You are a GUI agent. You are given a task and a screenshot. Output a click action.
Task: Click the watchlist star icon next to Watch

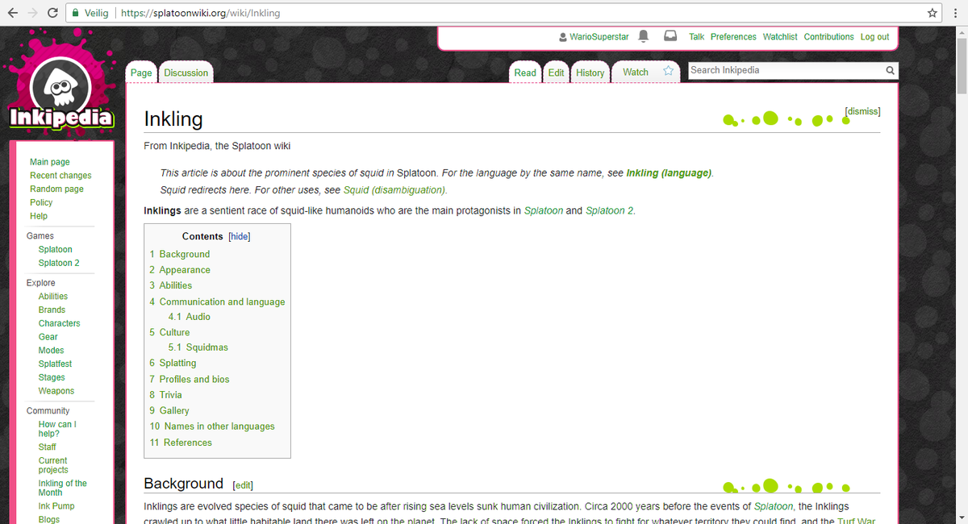[668, 72]
